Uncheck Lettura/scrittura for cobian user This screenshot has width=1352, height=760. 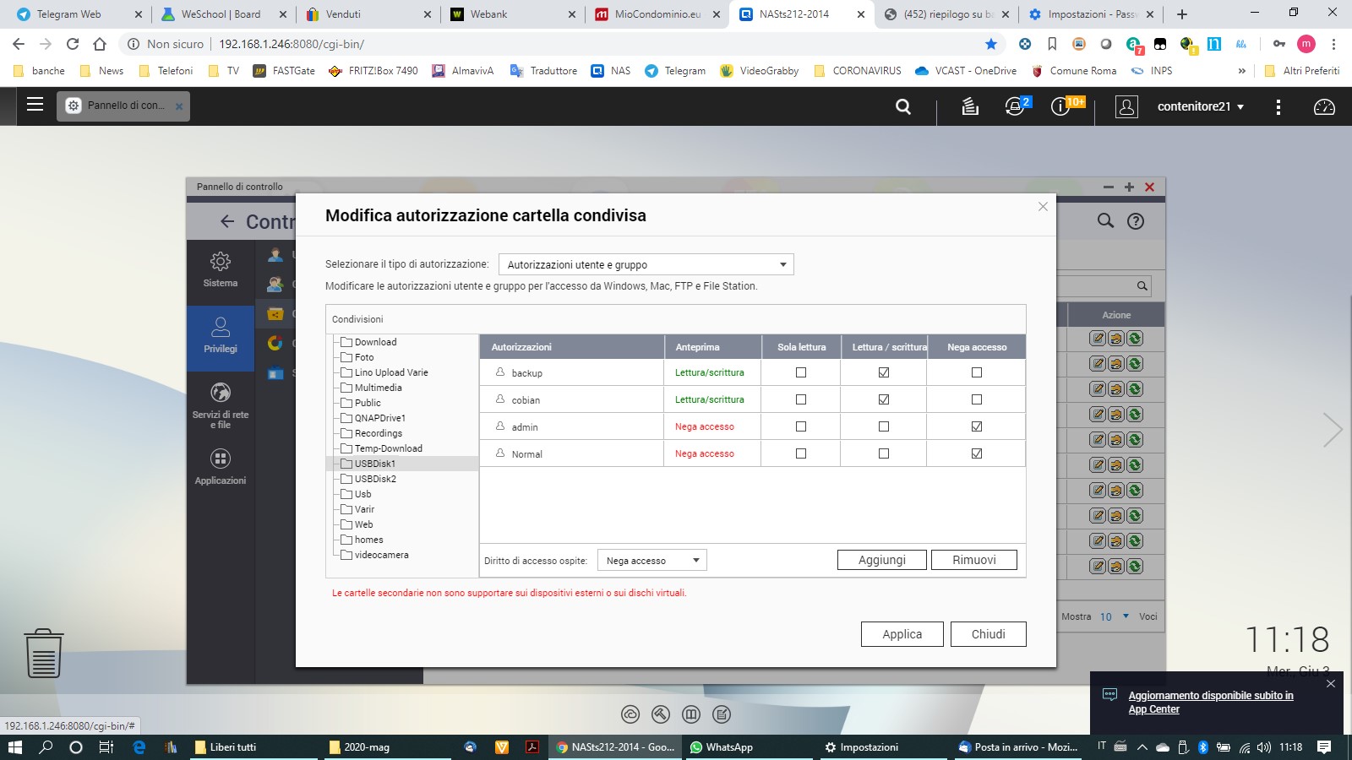[884, 399]
